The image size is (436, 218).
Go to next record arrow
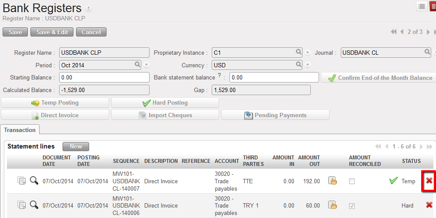pos(428,32)
